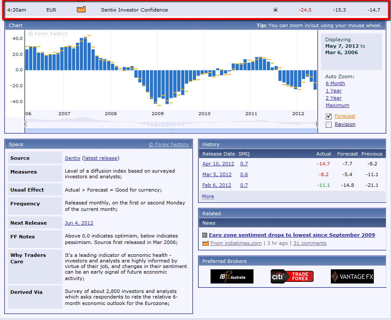Click the Actual column header in History

pos(324,154)
